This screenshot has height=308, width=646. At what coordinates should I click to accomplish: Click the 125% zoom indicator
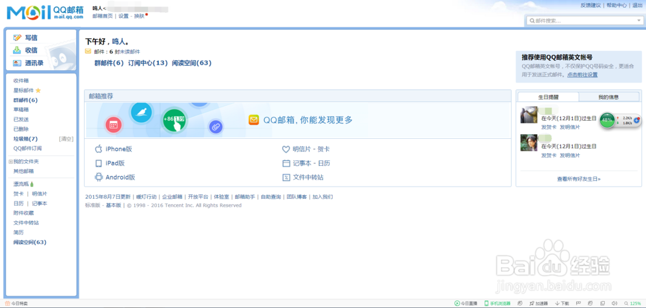[x=633, y=303]
